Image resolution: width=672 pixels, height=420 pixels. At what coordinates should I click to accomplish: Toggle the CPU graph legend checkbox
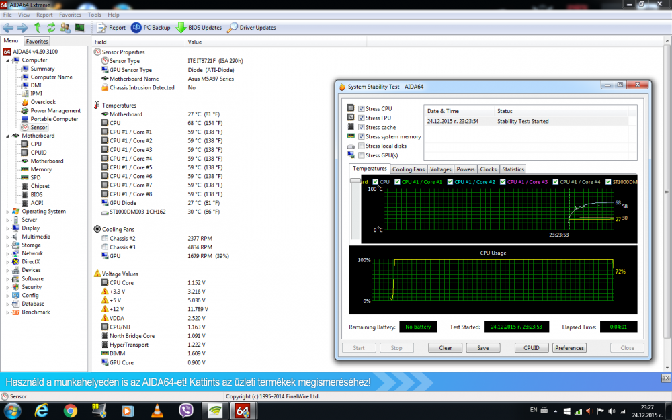tap(376, 182)
